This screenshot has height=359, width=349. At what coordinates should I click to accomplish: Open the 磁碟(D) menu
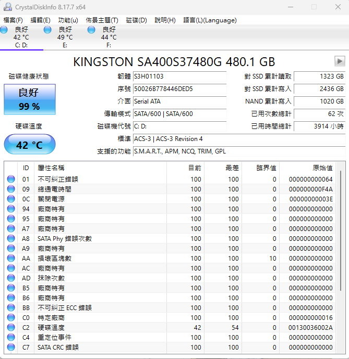tap(136, 20)
